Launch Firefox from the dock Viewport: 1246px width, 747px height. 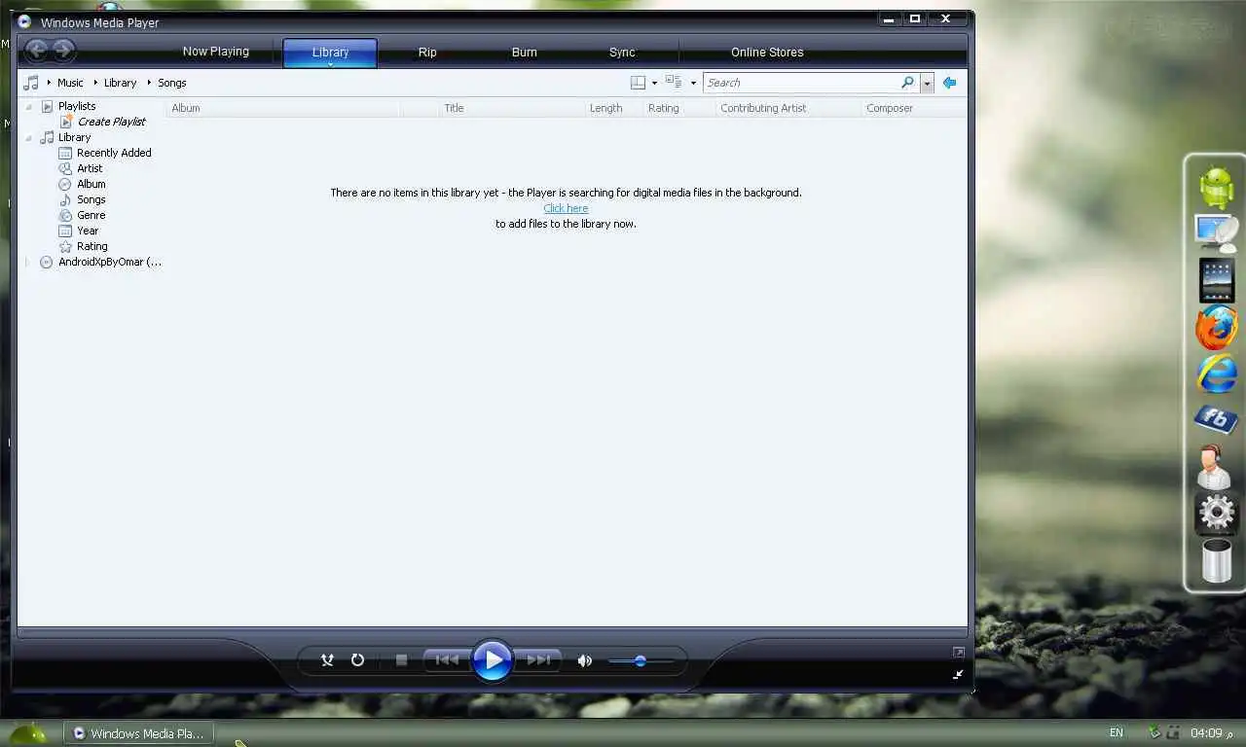1217,328
